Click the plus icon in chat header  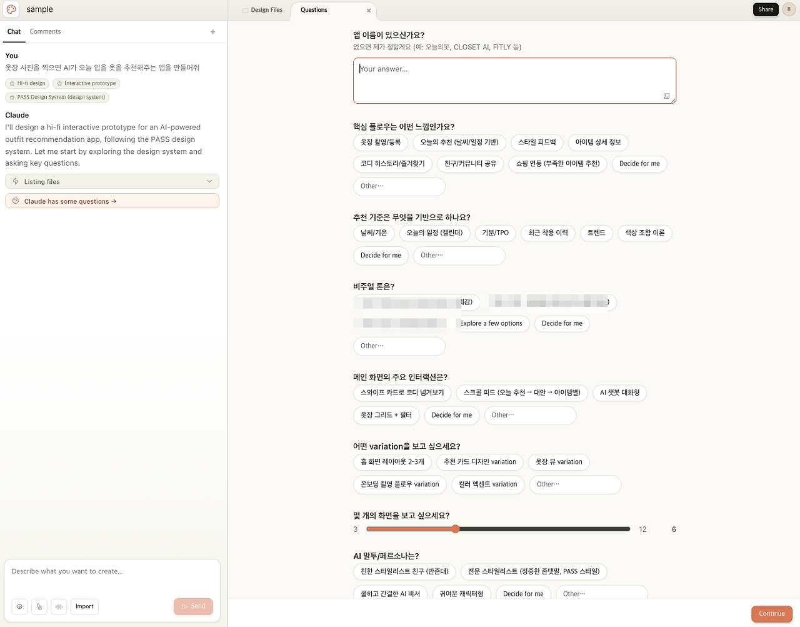213,32
